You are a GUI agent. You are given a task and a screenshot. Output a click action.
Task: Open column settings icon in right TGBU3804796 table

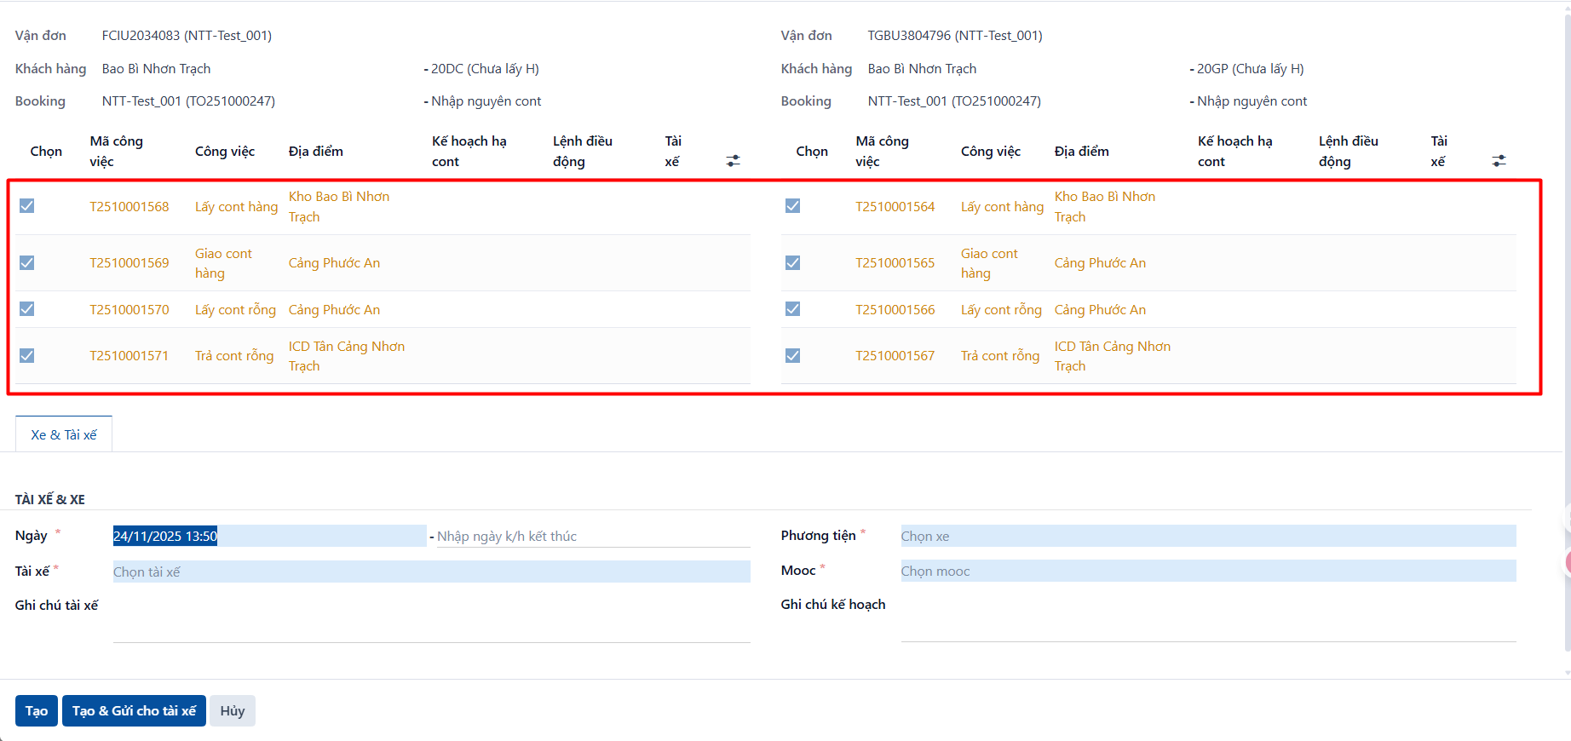[x=1499, y=160]
